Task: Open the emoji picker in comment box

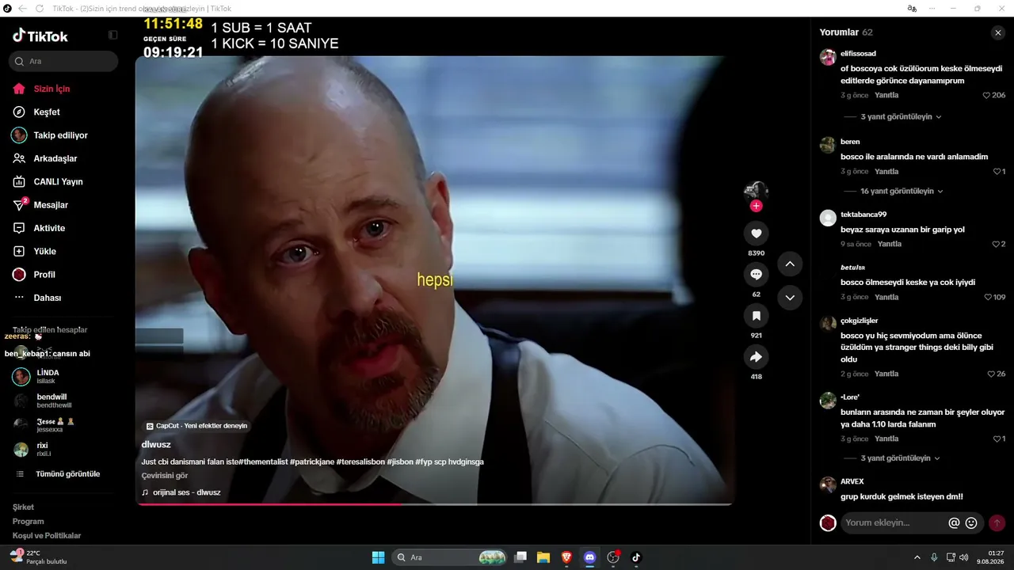Action: tap(971, 522)
